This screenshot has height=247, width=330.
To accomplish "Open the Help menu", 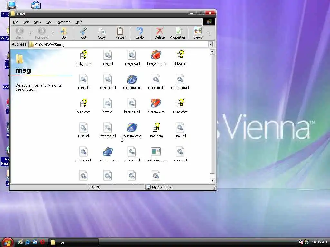I will 79,22.
